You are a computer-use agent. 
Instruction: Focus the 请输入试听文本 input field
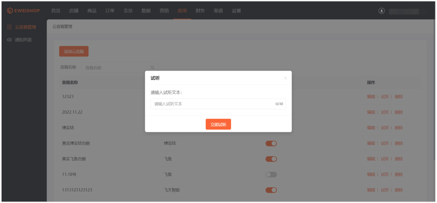click(x=212, y=104)
